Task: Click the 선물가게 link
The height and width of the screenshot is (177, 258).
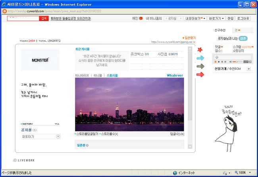Action: (x=220, y=69)
